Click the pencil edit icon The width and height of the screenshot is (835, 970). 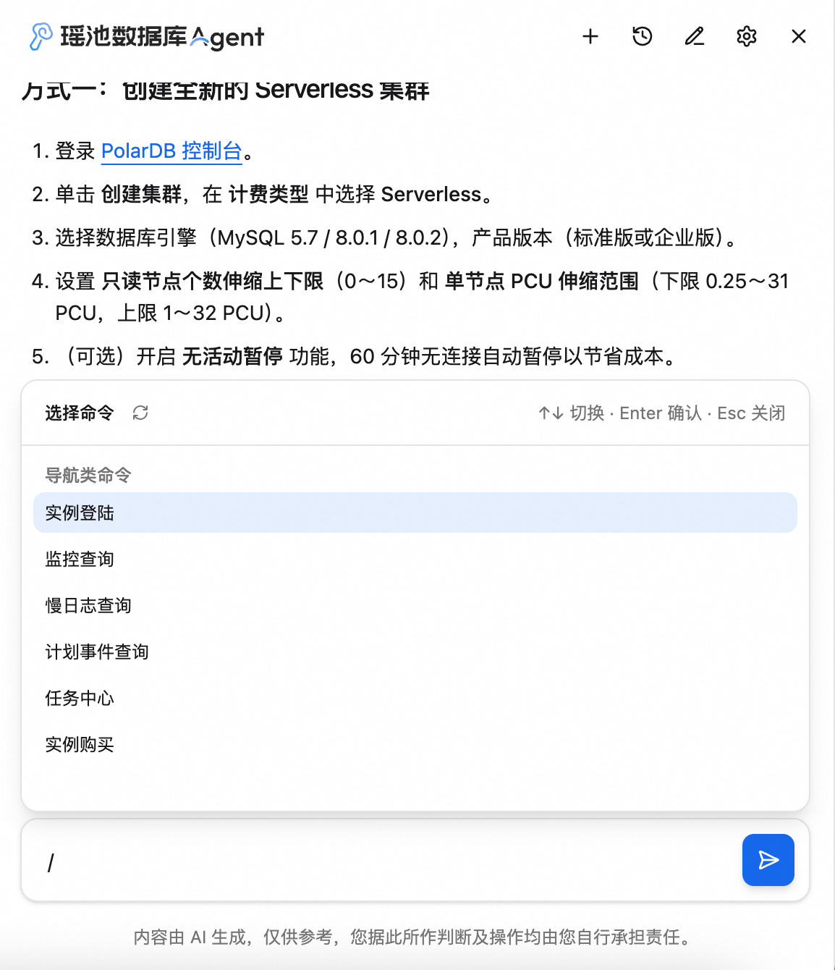[x=695, y=36]
